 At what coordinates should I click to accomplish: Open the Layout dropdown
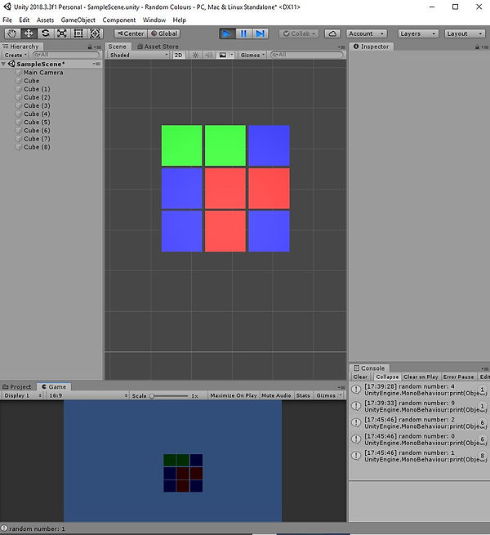click(x=465, y=33)
